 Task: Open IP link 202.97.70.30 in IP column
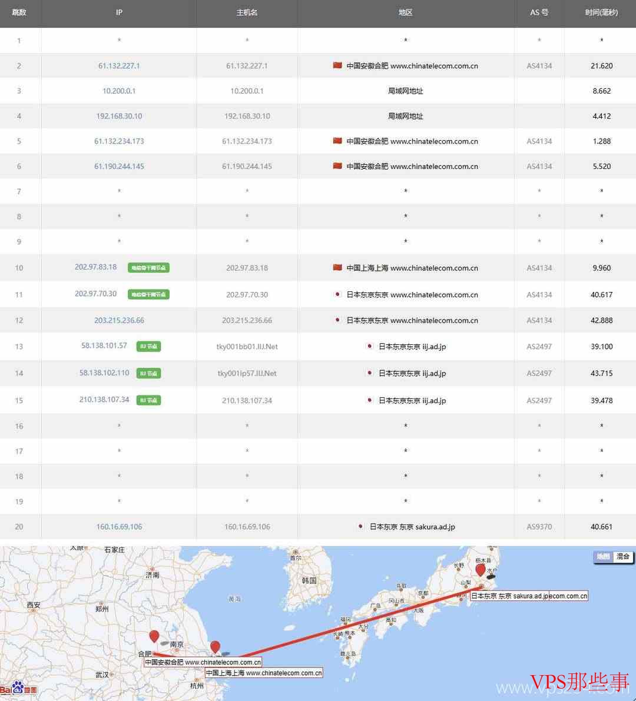pos(96,293)
